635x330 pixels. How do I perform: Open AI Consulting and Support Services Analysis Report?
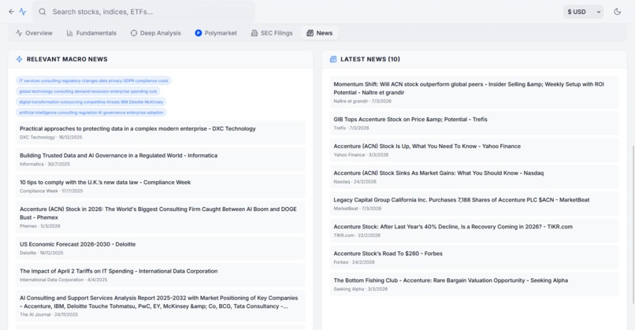click(x=161, y=306)
